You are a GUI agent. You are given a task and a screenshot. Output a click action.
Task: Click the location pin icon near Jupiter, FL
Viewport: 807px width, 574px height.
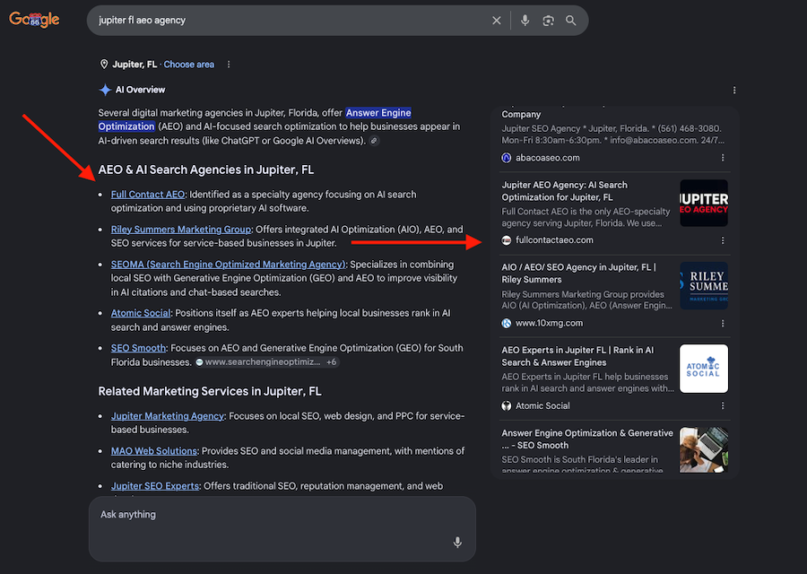click(x=104, y=65)
